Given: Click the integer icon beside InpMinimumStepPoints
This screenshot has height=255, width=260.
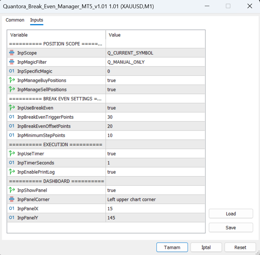Looking at the screenshot, I should (x=12, y=135).
